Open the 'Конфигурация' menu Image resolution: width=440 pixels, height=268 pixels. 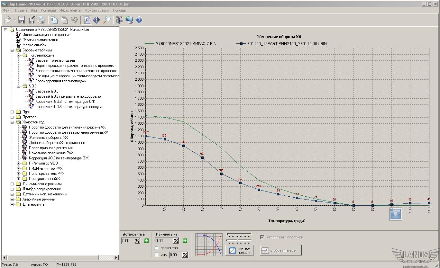coord(97,10)
